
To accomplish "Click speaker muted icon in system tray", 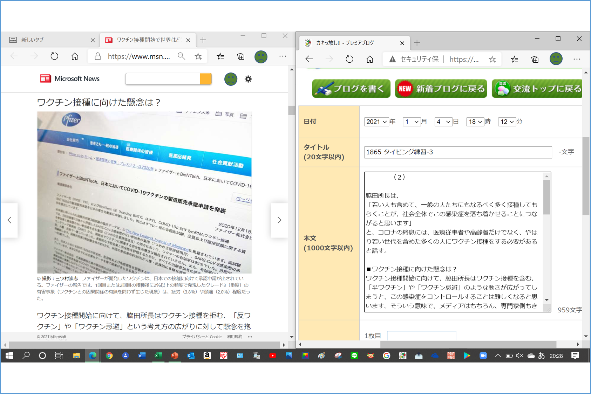I will click(x=520, y=356).
